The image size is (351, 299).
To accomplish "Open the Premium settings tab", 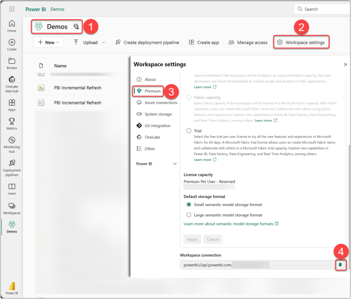I will pyautogui.click(x=149, y=91).
